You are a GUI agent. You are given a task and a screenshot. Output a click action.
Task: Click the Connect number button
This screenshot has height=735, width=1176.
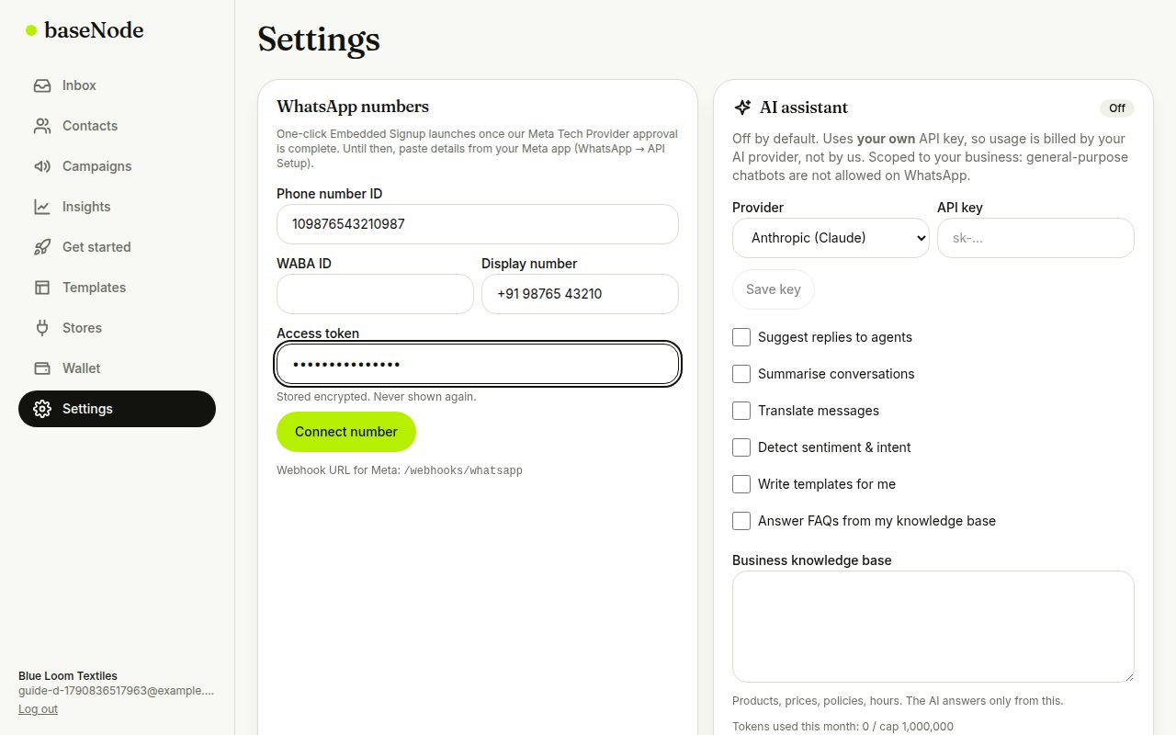click(x=346, y=432)
